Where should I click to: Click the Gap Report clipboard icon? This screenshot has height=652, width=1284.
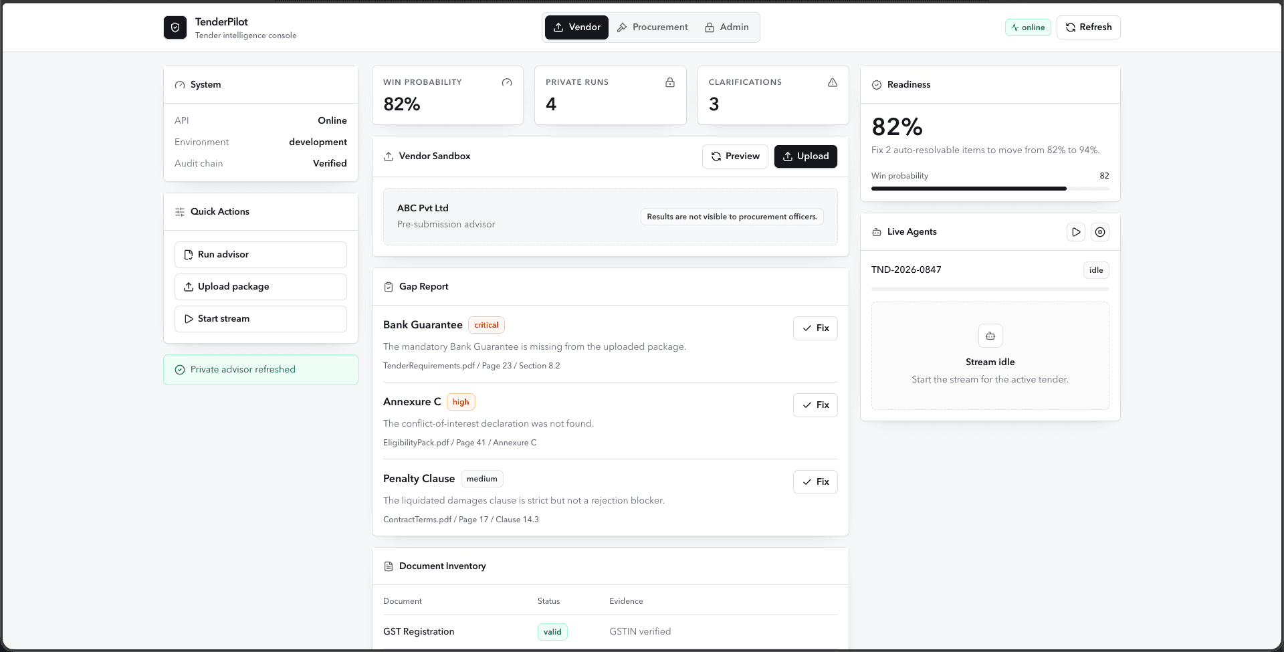[389, 287]
